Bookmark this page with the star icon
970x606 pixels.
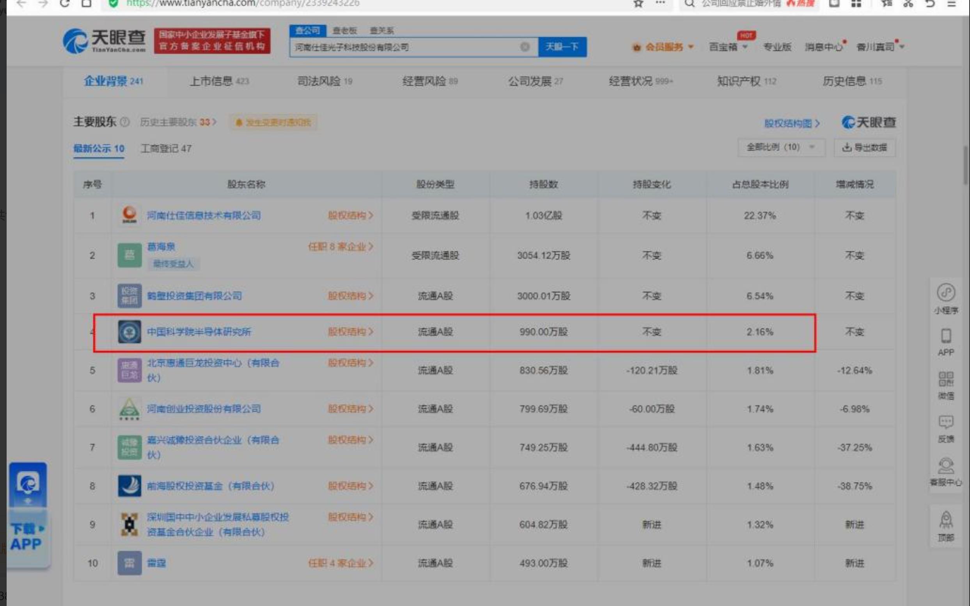tap(638, 4)
